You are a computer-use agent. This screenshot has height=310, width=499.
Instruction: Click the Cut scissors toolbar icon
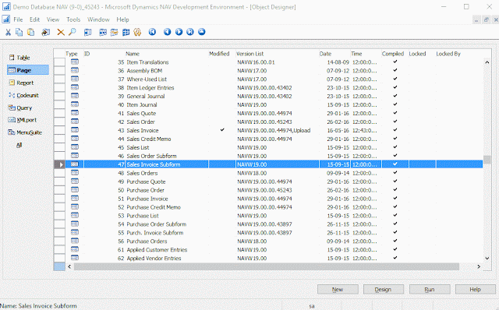point(8,32)
